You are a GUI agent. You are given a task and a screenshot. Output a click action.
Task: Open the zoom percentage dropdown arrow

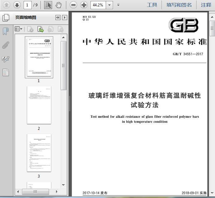(x=110, y=5)
